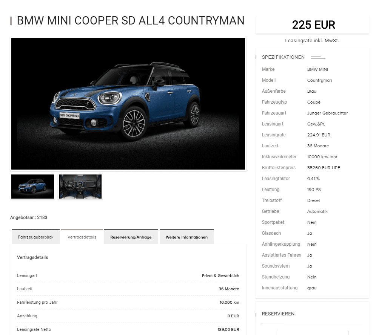Image resolution: width=376 pixels, height=335 pixels.
Task: Click the Leasingrate Netto row
Action: [x=128, y=329]
